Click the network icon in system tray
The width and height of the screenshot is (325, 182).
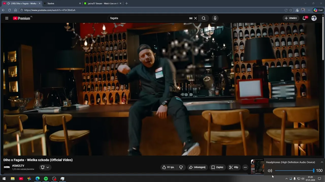[299, 179]
